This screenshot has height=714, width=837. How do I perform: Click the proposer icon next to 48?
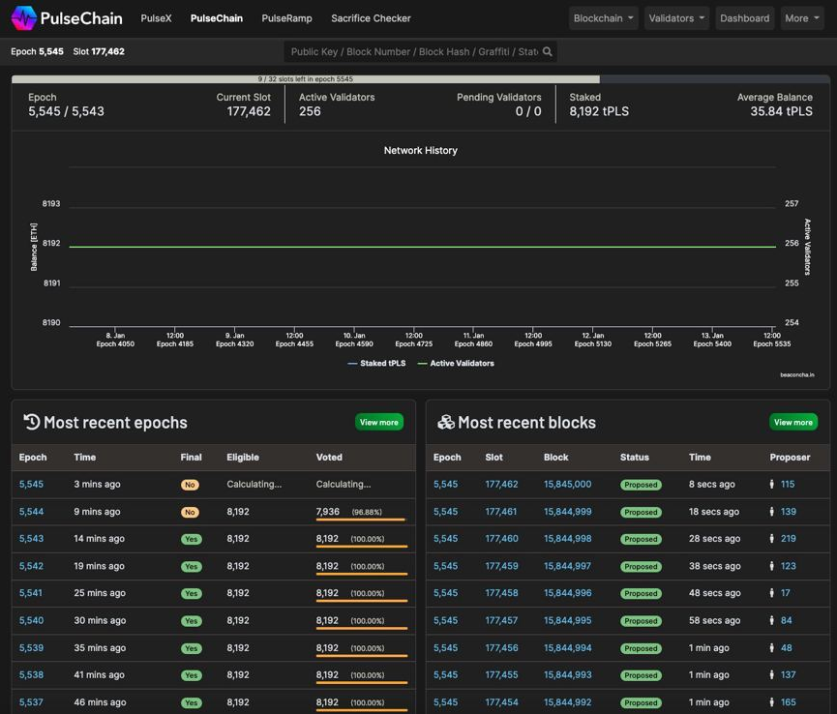pos(771,648)
